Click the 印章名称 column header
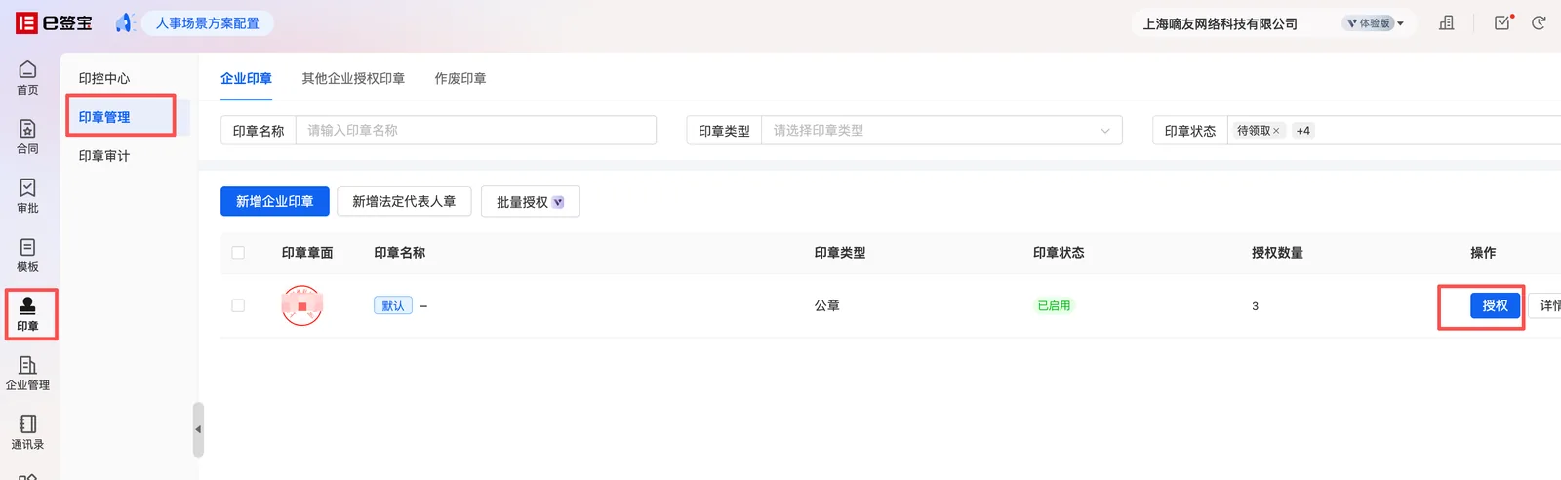The image size is (1561, 480). point(400,253)
